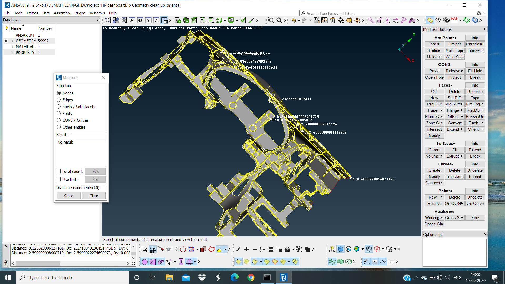Open the Utilities menu
505x284 pixels.
tap(32, 13)
